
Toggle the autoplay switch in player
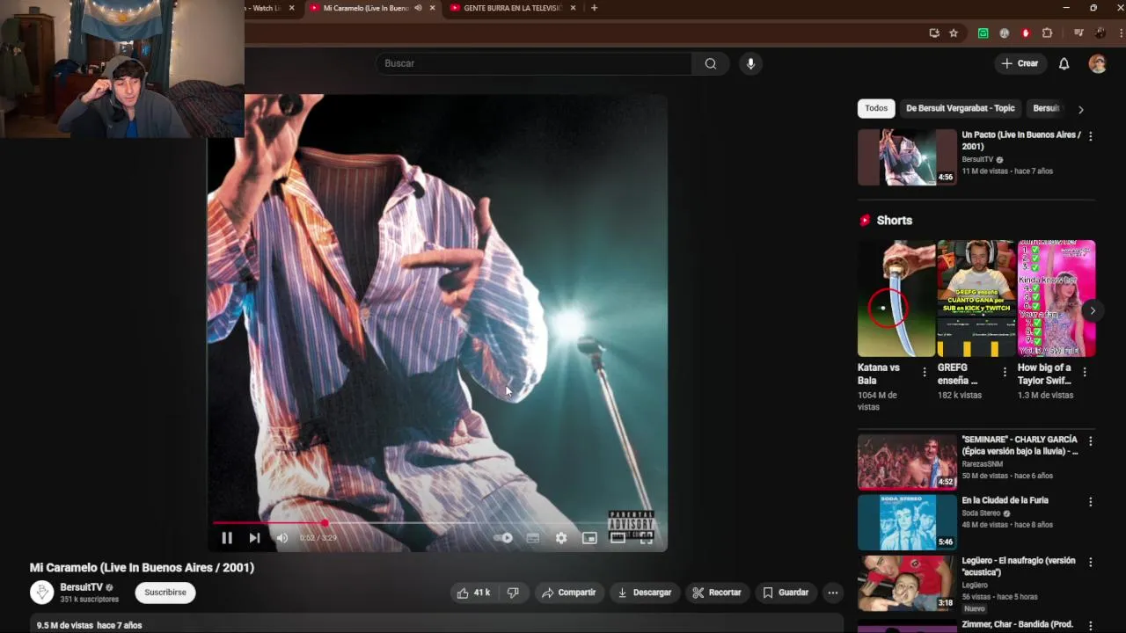coord(503,538)
